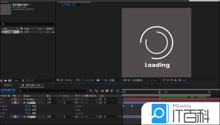Switch to the 渲染队列 tab
This screenshot has height=125, width=220.
pos(8,85)
